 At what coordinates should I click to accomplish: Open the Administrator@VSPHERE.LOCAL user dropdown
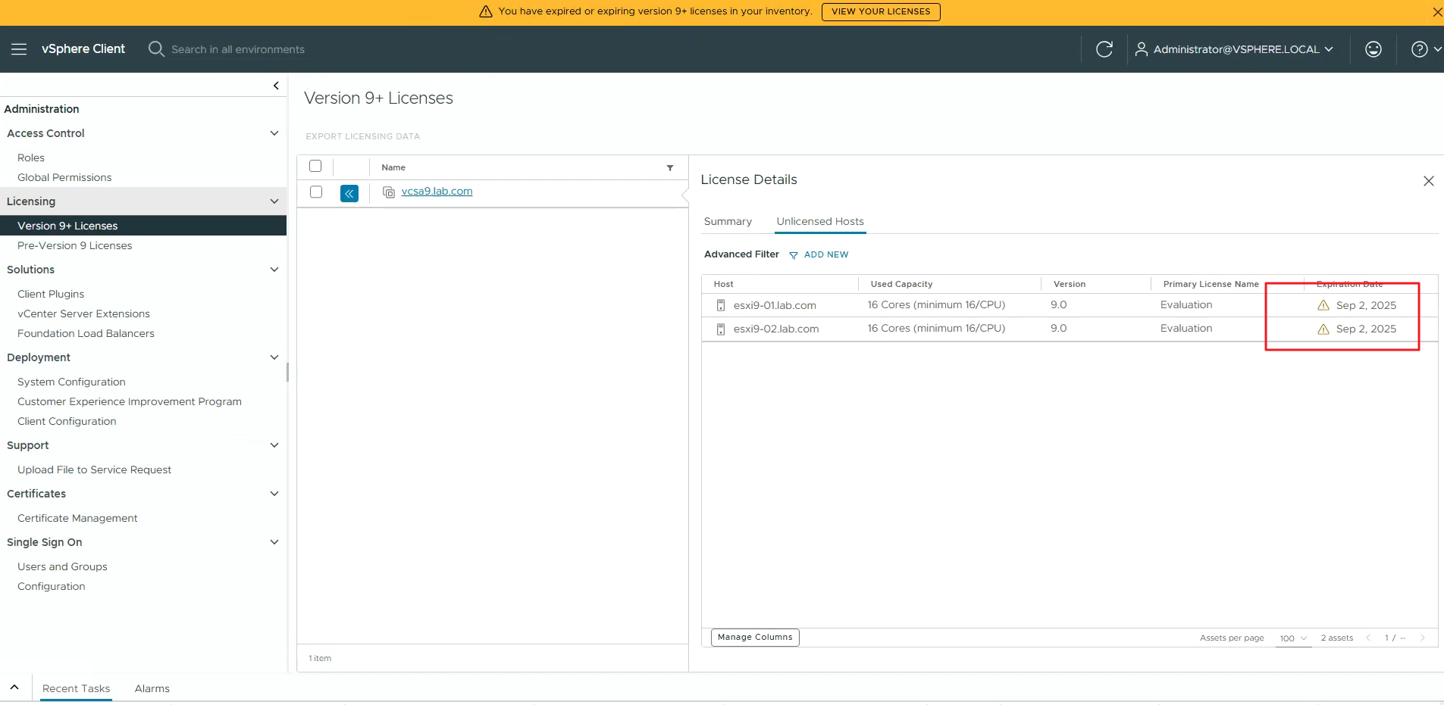pyautogui.click(x=1235, y=49)
